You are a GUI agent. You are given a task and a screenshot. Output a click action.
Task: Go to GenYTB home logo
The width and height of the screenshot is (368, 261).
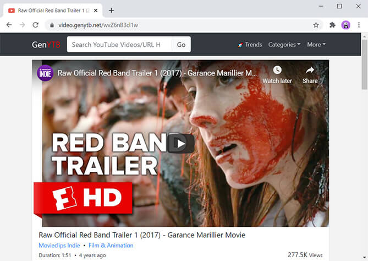tap(46, 45)
